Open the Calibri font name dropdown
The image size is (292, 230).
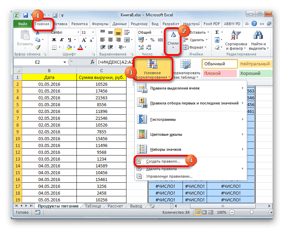(x=65, y=32)
